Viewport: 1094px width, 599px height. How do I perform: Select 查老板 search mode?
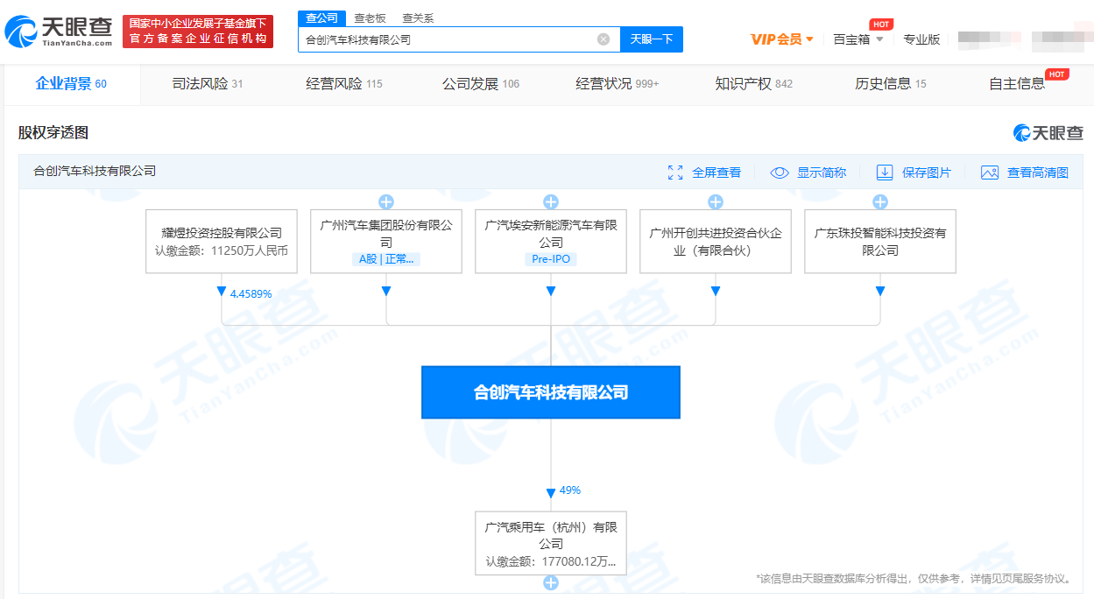pyautogui.click(x=370, y=18)
